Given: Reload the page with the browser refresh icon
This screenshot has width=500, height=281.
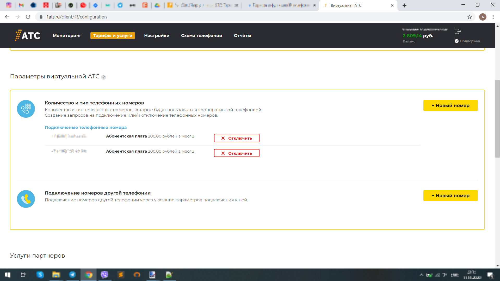Looking at the screenshot, I should (28, 17).
